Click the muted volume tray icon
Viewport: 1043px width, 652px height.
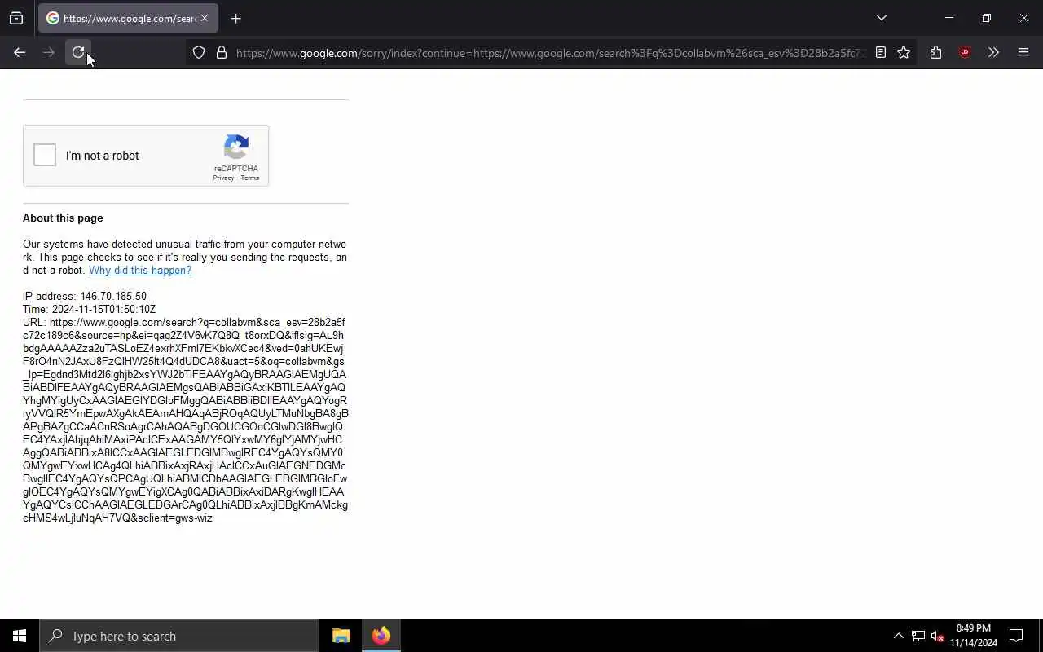point(938,636)
